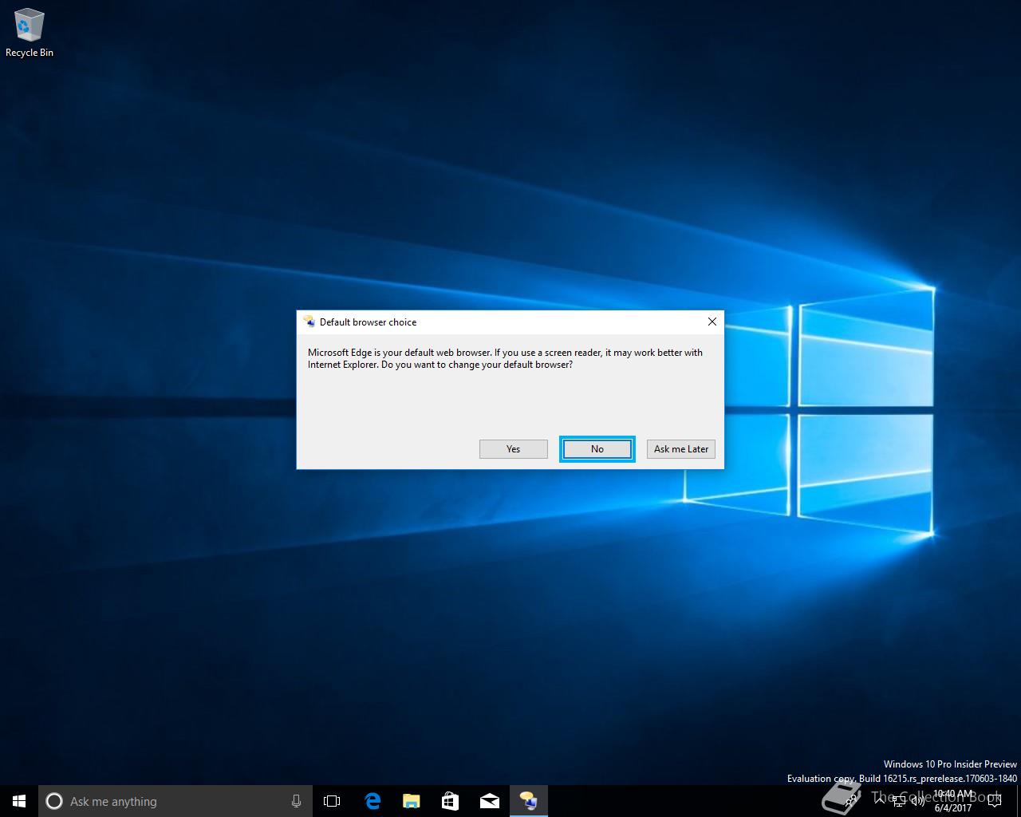Show hidden system tray icons
This screenshot has height=817, width=1021.
pyautogui.click(x=880, y=801)
